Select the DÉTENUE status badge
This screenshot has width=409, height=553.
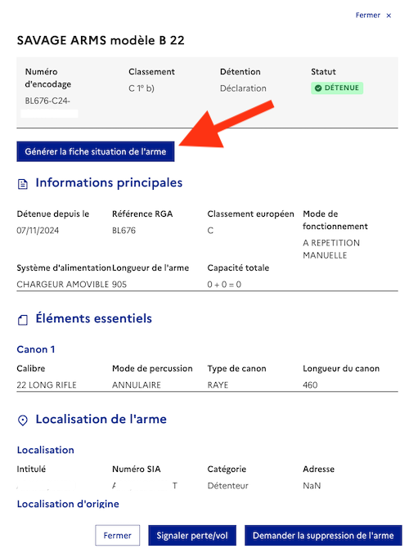[337, 88]
